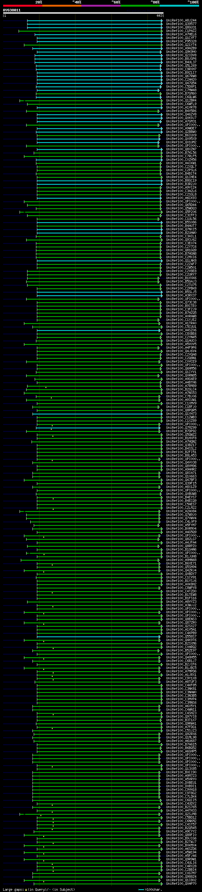Select the UniRef100_Q1CYF7 label
Image resolution: width=202 pixels, height=892 pixels.
point(181,38)
